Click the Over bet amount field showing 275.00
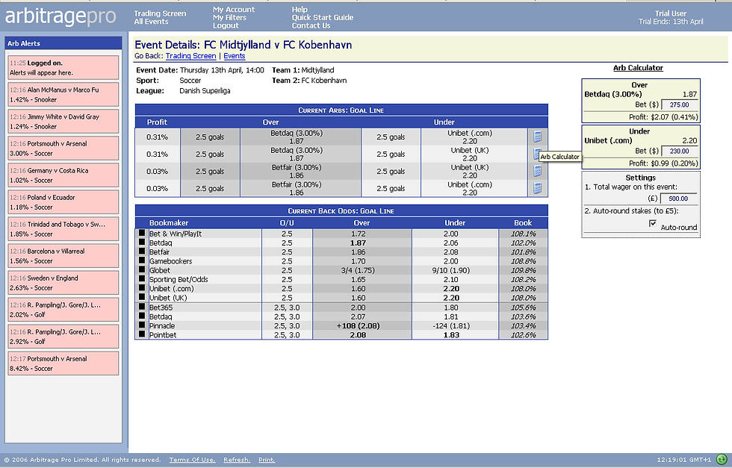732x468 pixels. pyautogui.click(x=680, y=105)
